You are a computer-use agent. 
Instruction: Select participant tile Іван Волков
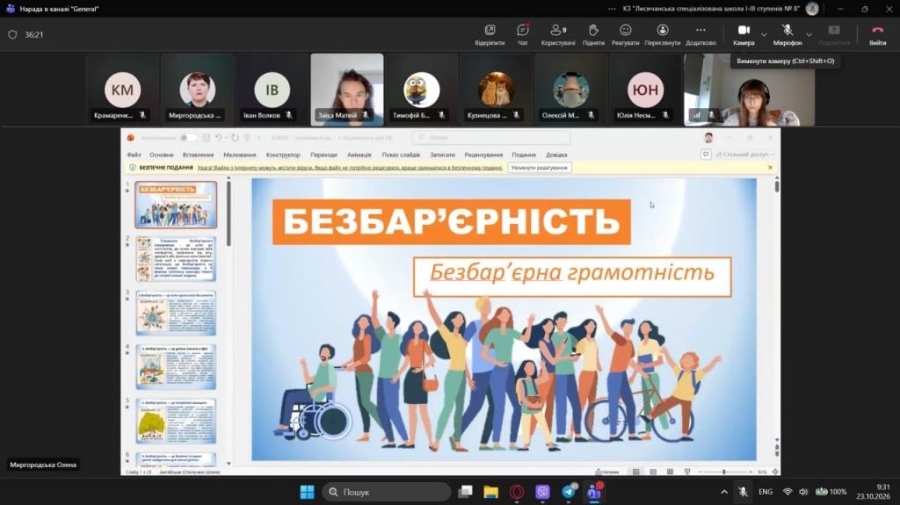[272, 90]
